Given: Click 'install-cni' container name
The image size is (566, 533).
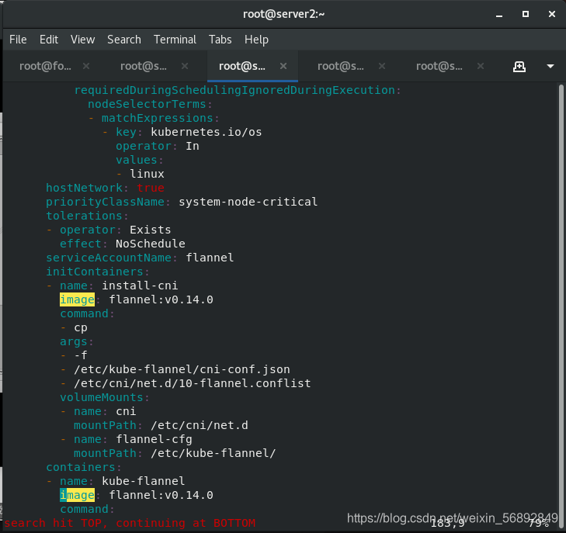Looking at the screenshot, I should 140,286.
